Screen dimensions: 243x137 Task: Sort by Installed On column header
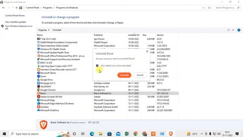134,35
